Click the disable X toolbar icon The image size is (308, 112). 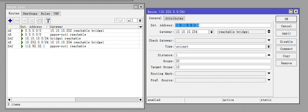pyautogui.click(x=32, y=20)
